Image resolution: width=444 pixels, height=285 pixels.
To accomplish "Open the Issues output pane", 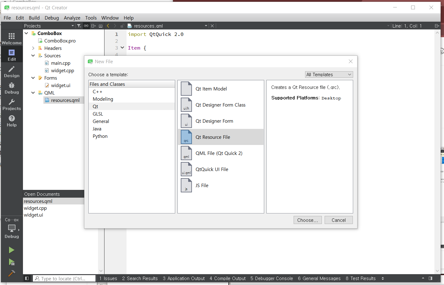I will [108, 278].
